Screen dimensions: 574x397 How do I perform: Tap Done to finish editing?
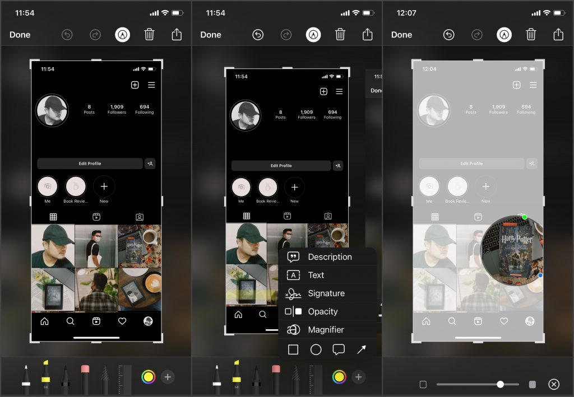point(20,34)
